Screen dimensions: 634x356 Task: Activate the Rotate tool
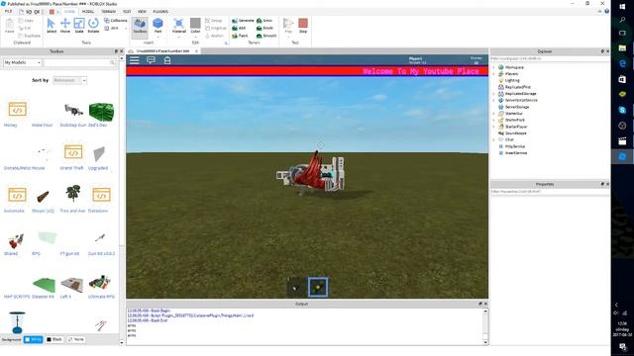93,25
